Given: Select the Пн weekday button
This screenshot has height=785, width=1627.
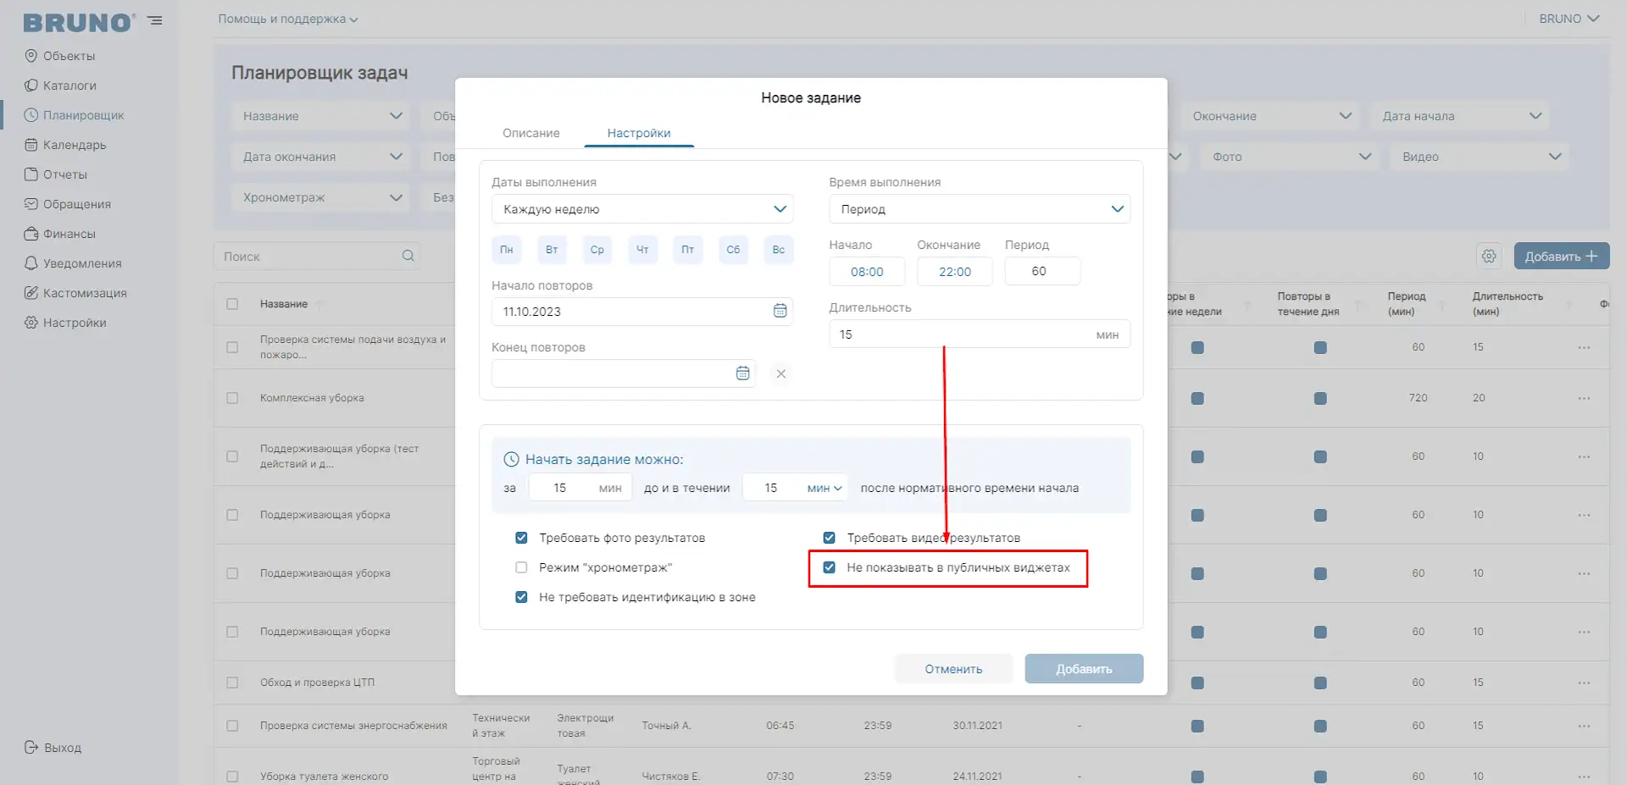Looking at the screenshot, I should point(507,250).
